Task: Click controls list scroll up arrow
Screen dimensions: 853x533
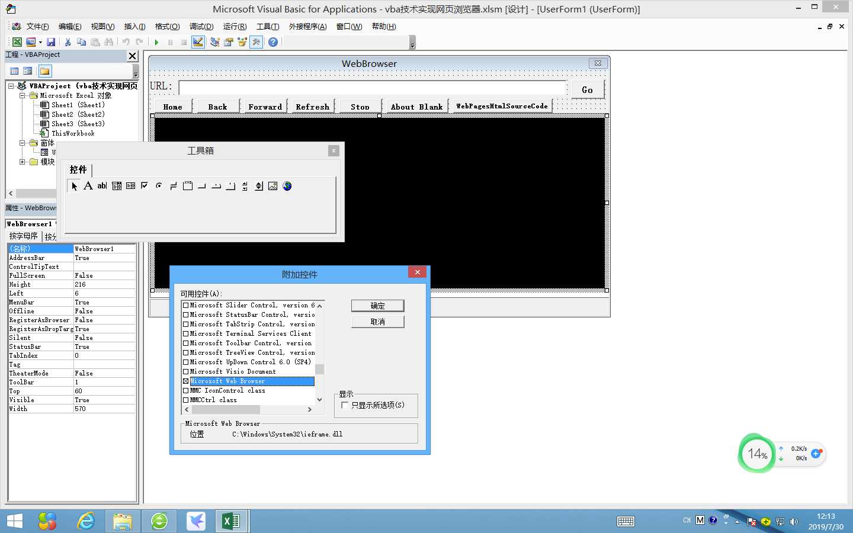Action: click(320, 306)
